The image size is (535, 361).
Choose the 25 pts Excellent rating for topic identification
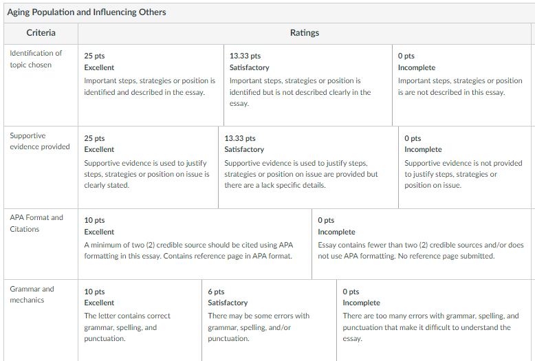[x=151, y=85]
